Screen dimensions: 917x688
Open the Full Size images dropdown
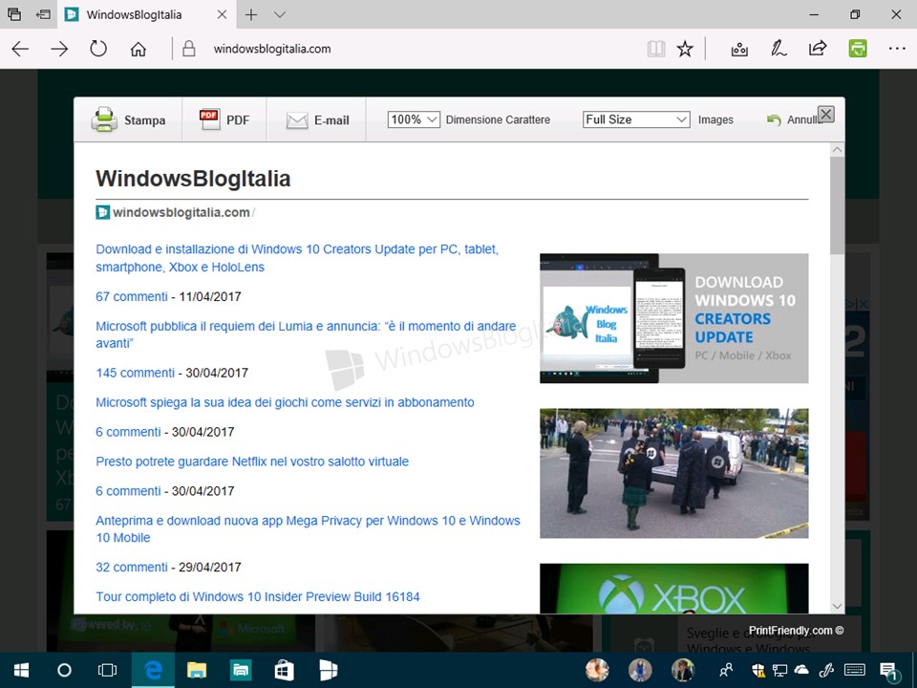(x=636, y=119)
